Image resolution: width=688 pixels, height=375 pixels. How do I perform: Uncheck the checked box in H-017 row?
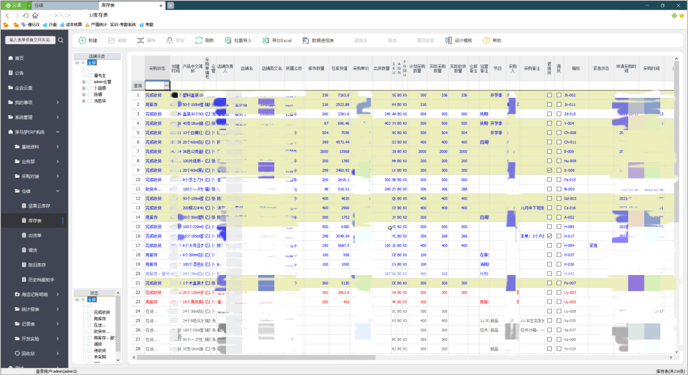549,236
